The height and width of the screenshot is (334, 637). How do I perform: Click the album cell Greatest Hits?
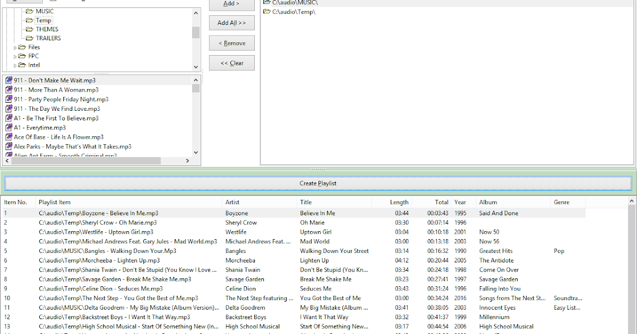[x=496, y=251]
